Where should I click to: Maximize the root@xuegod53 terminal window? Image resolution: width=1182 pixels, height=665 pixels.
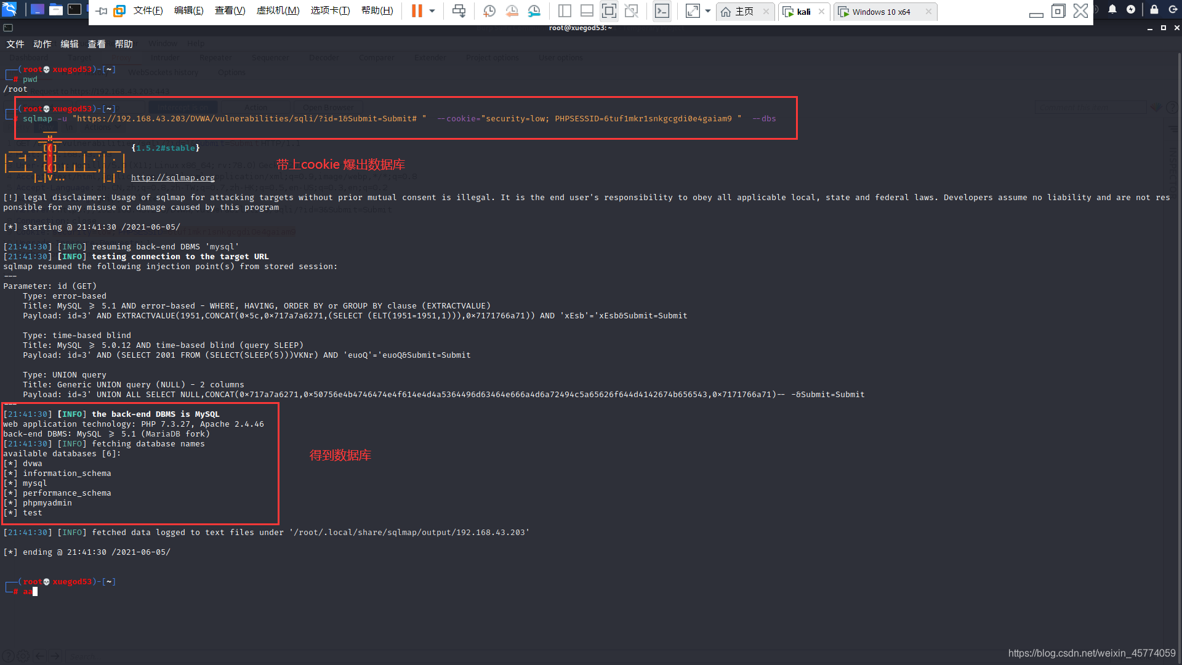click(x=1163, y=28)
